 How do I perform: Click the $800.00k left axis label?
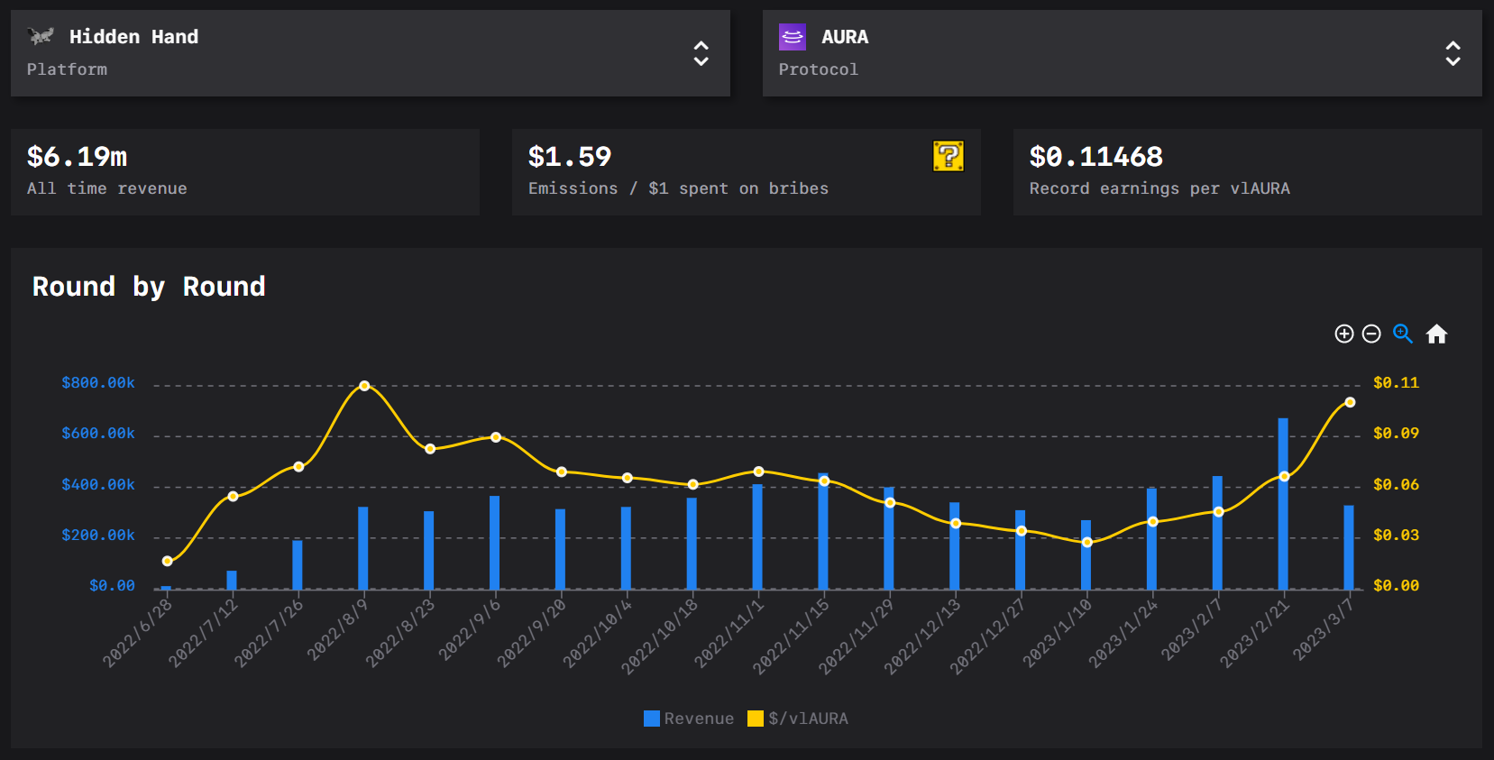coord(98,383)
